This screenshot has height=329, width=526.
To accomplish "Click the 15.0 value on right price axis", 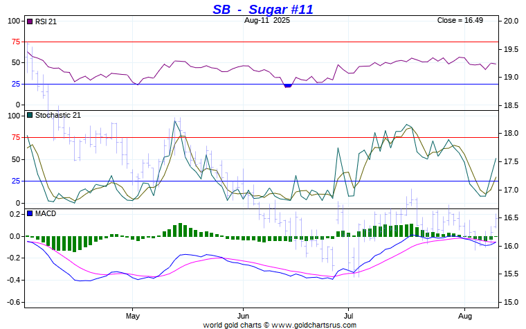I will click(511, 303).
